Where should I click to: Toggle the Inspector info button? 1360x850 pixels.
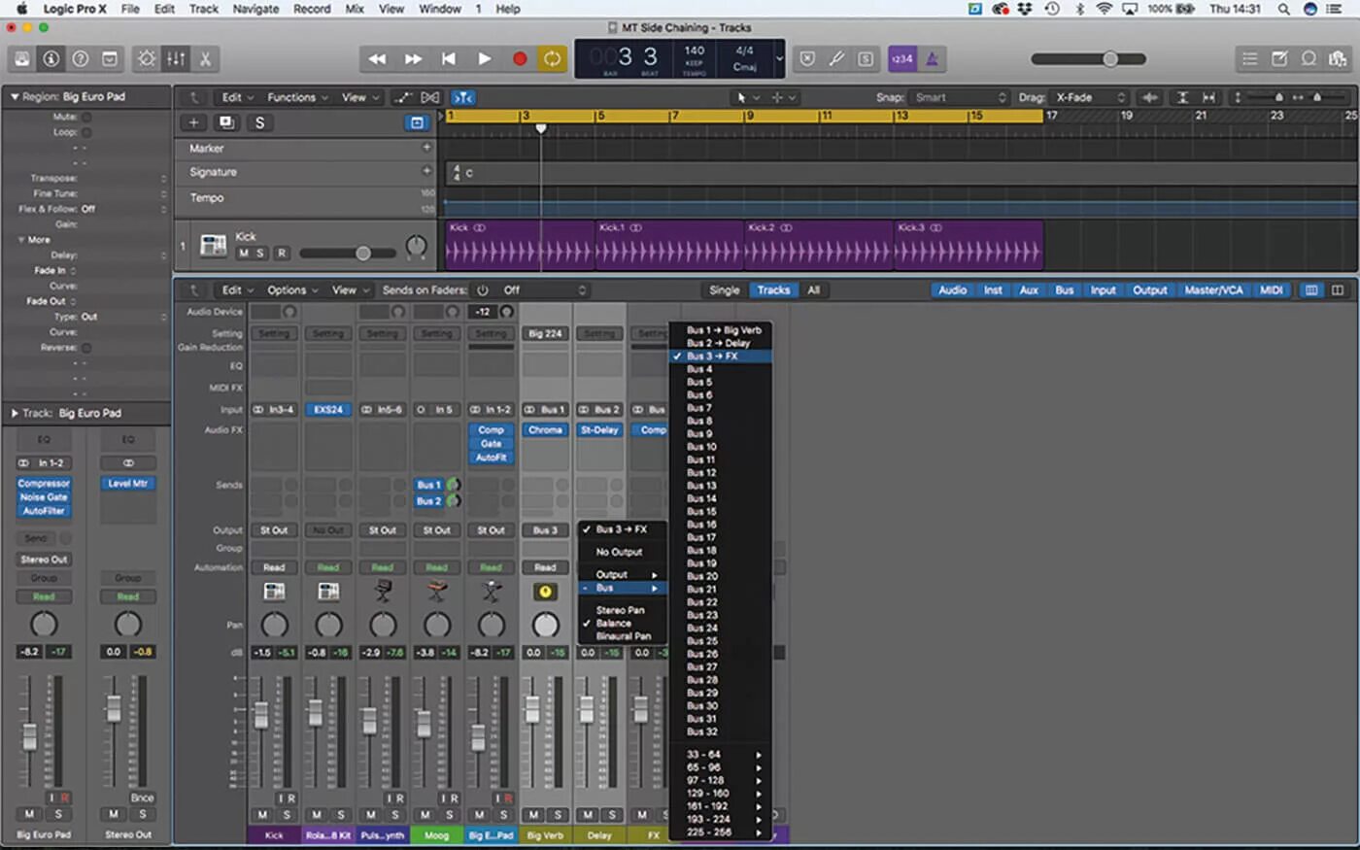[51, 59]
